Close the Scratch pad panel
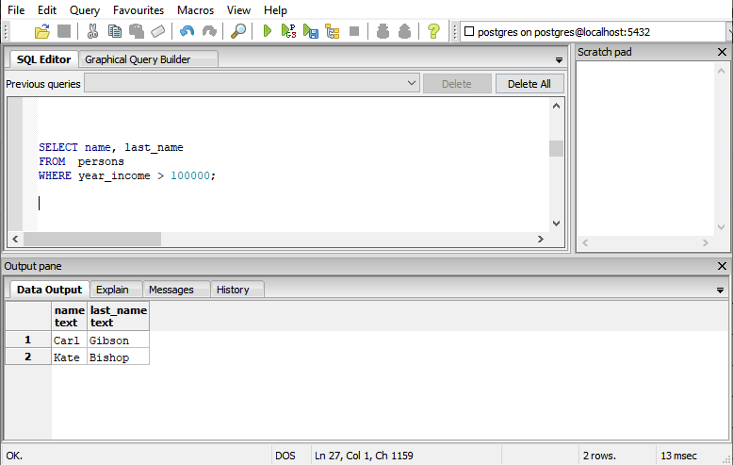733x465 pixels. point(722,52)
